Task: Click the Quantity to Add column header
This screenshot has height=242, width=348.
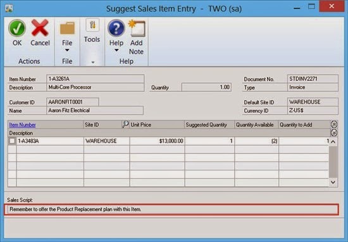Action: tap(304, 125)
